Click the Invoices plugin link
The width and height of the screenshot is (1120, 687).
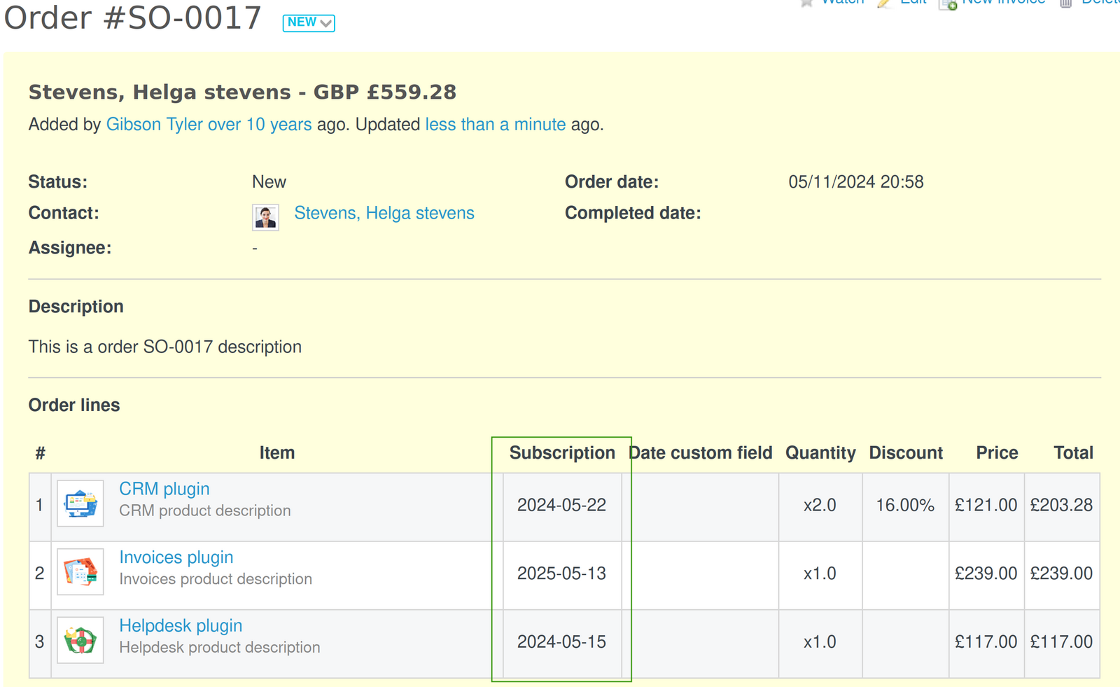(x=176, y=557)
